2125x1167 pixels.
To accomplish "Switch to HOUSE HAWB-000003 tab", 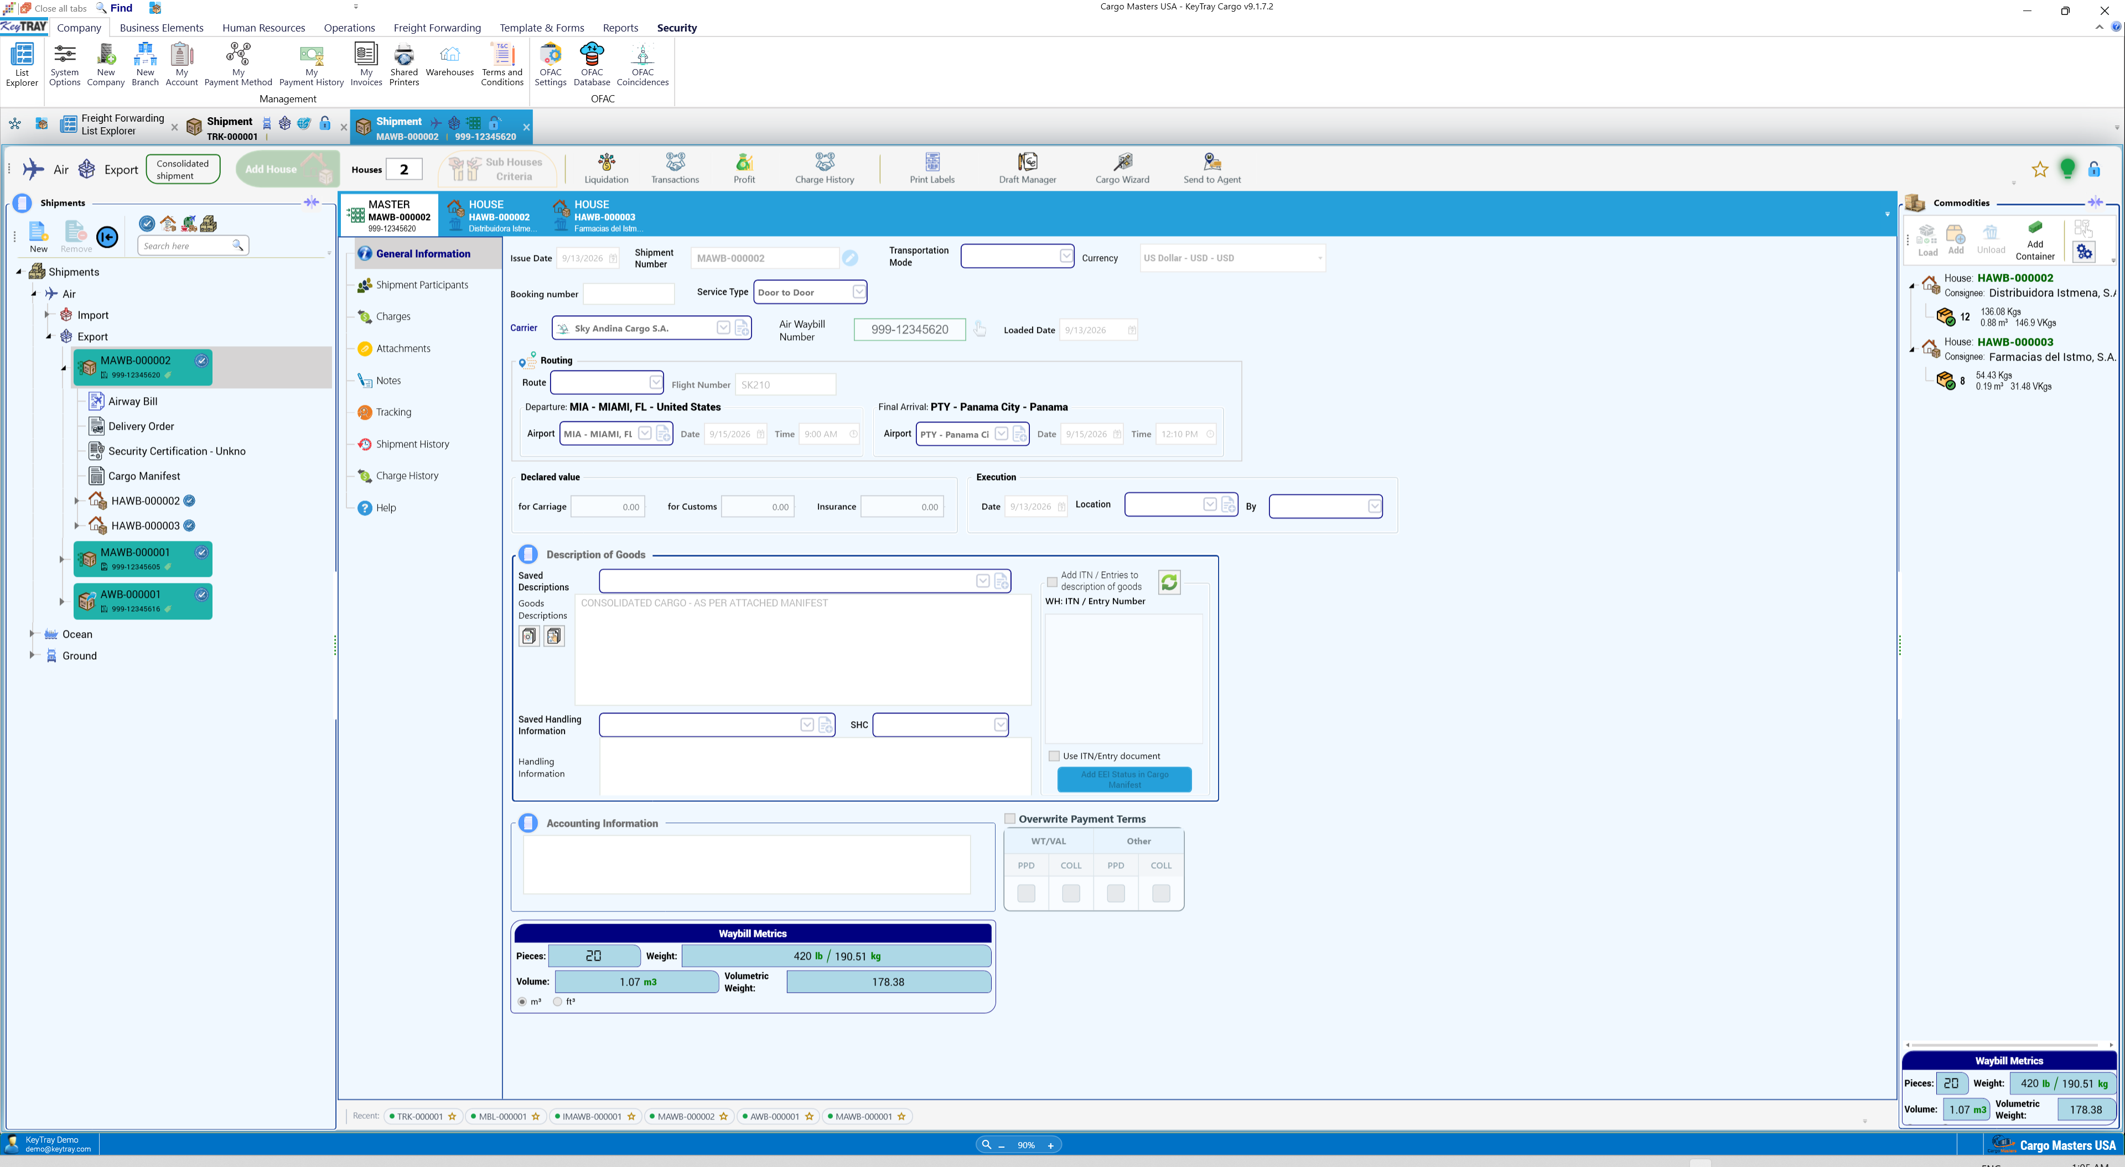I will pyautogui.click(x=599, y=215).
